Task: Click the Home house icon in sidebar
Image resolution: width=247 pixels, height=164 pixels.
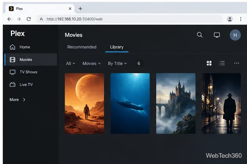Action: coord(13,47)
